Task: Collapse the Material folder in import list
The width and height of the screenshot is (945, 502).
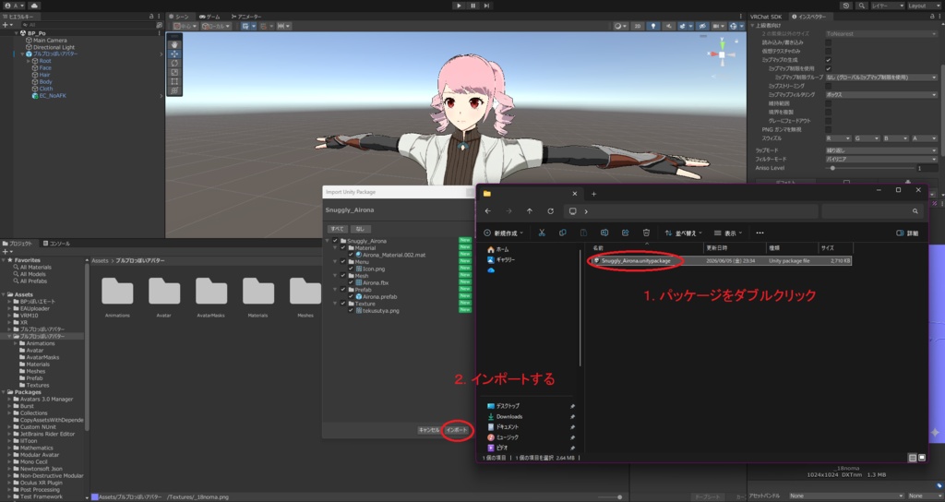Action: click(334, 247)
